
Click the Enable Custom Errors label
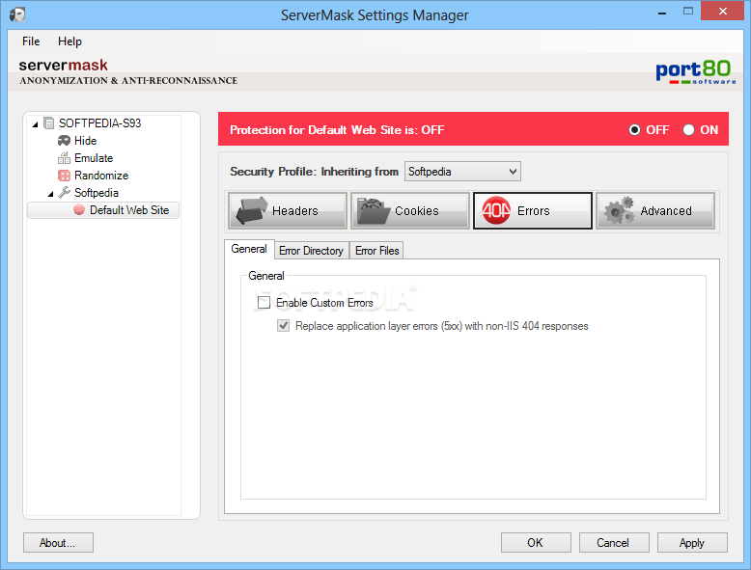point(324,303)
